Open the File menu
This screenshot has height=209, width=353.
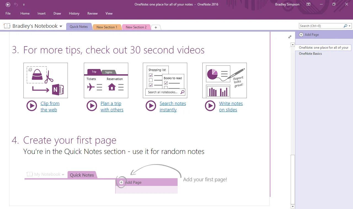[8, 13]
